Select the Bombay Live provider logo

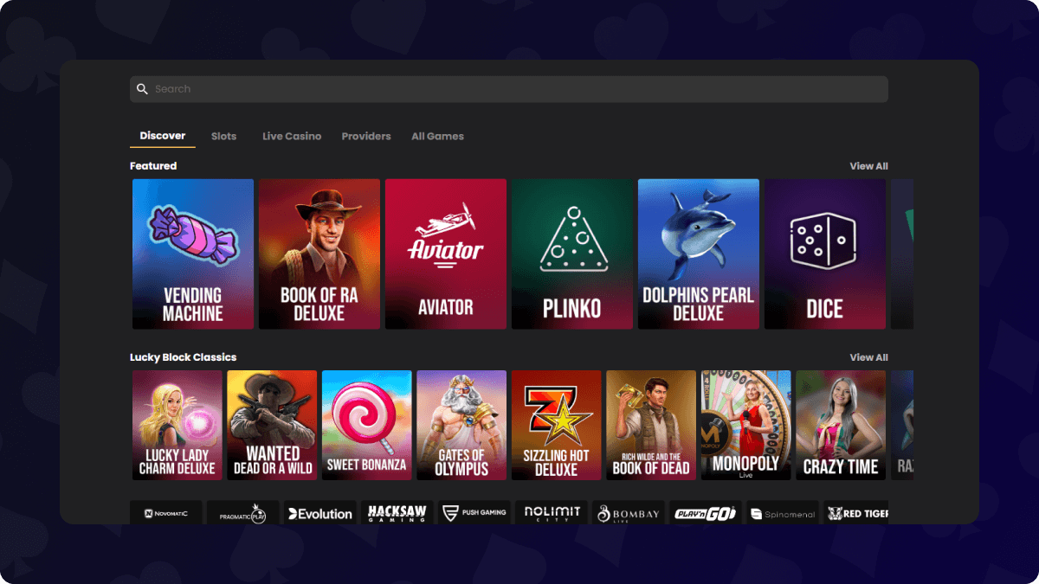click(x=629, y=512)
